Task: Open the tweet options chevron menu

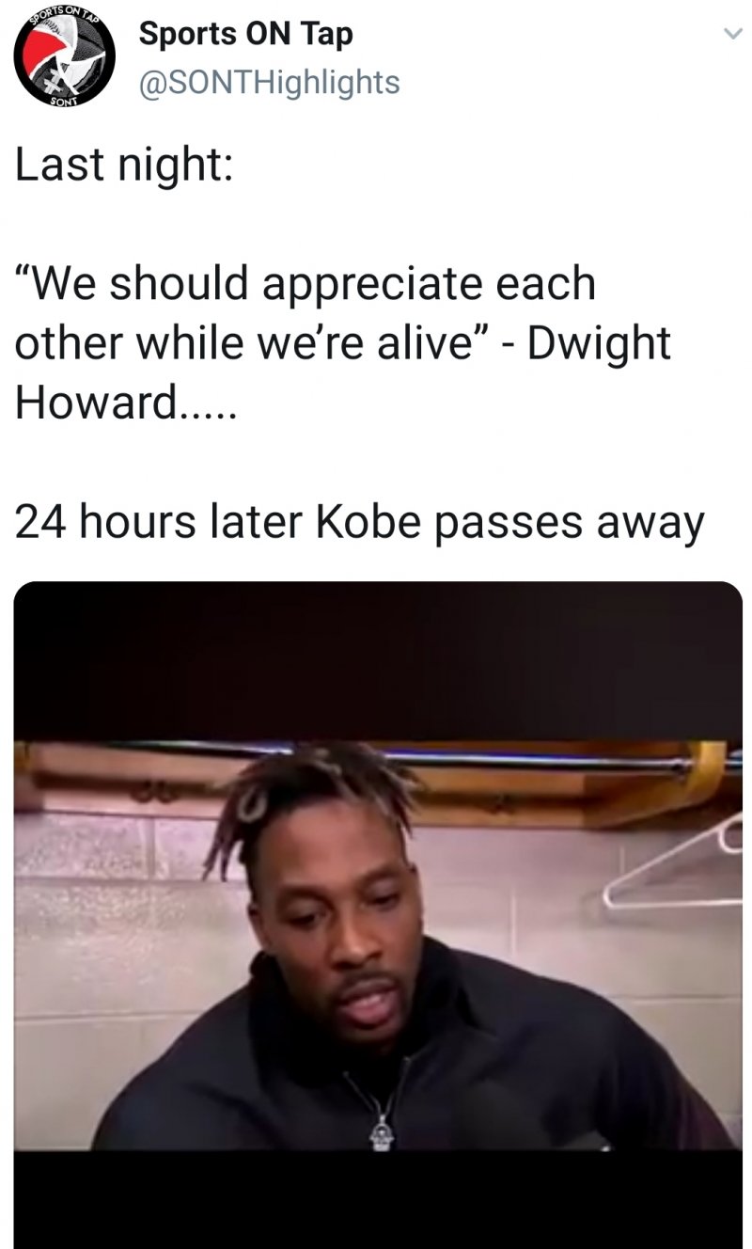Action: pos(732,34)
